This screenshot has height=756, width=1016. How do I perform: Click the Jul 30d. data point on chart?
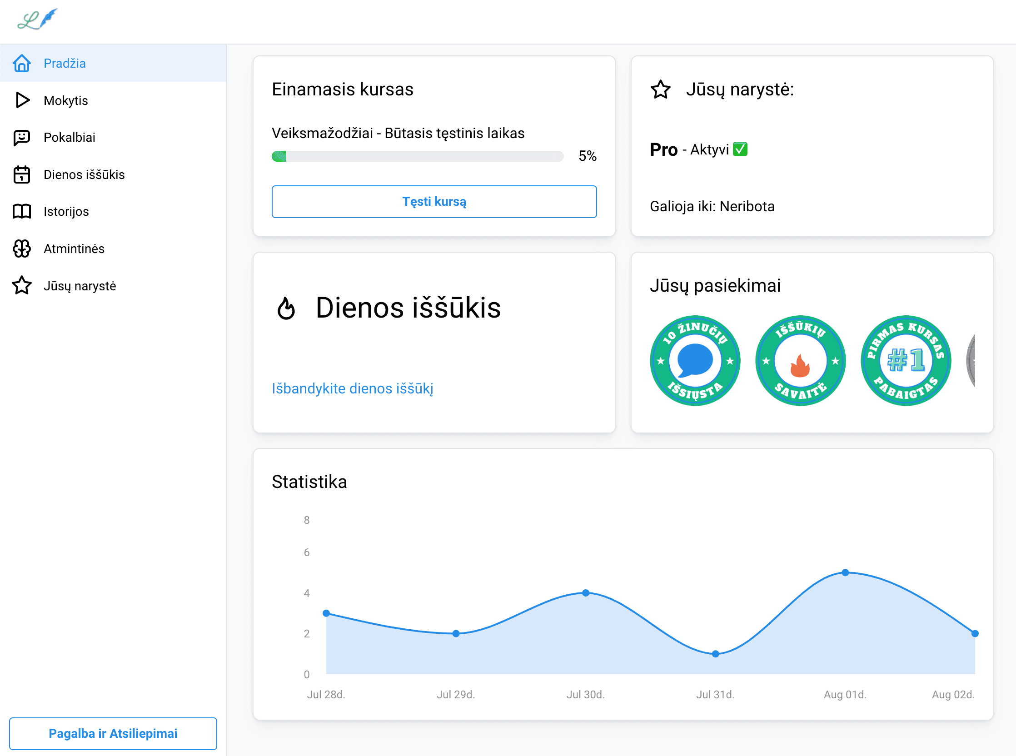[x=586, y=592]
